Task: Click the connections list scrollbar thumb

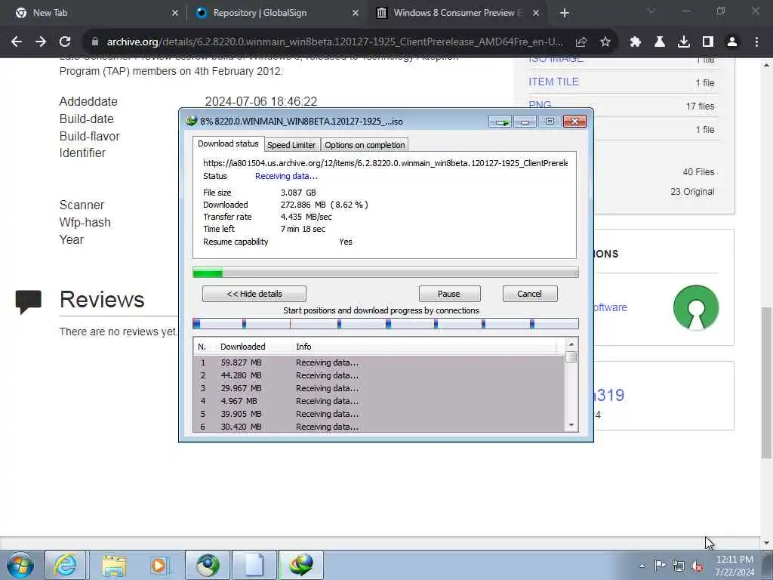Action: tap(571, 356)
